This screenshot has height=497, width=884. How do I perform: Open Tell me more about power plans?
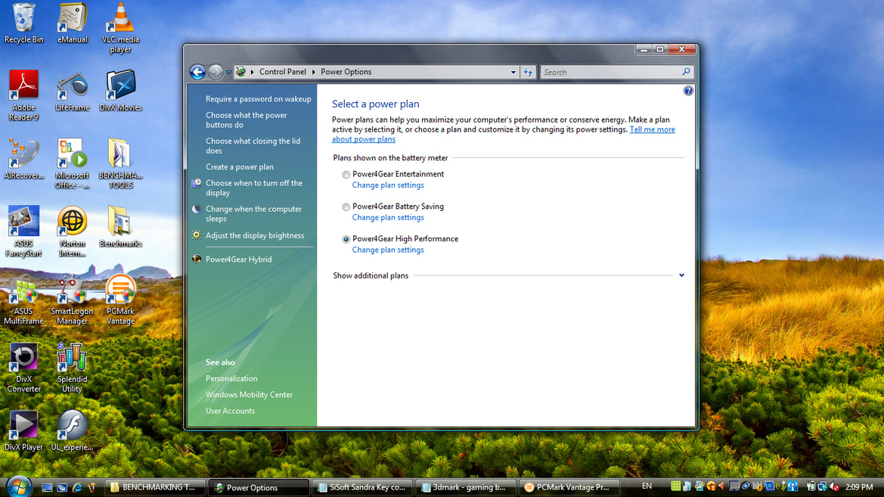click(x=652, y=129)
